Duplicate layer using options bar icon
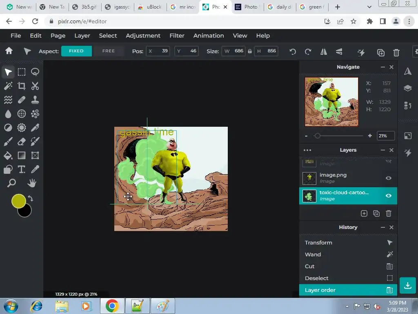 pos(381,53)
